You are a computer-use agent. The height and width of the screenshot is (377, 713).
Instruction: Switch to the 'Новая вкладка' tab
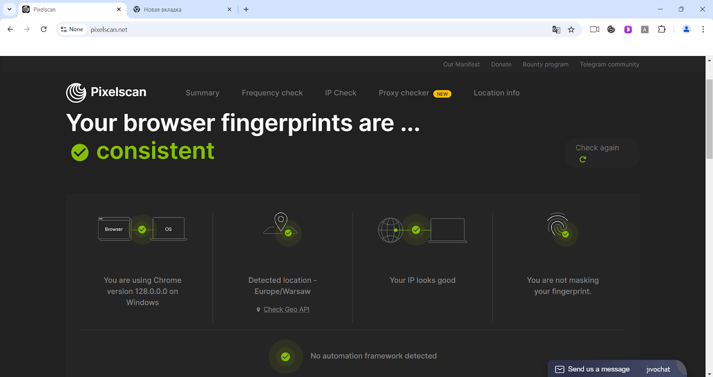[x=183, y=9]
